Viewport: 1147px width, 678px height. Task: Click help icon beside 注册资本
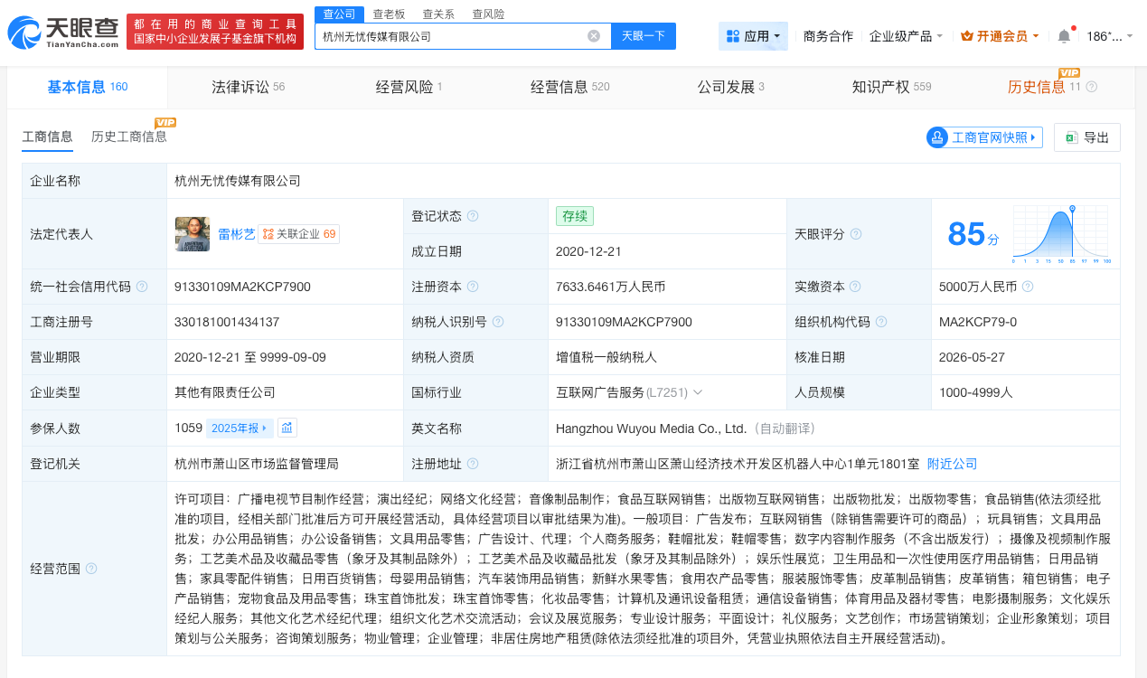point(473,287)
